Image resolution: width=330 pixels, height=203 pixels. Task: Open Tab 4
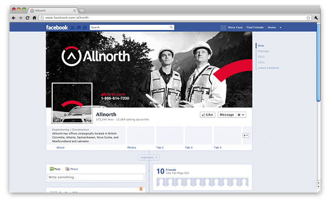click(218, 148)
